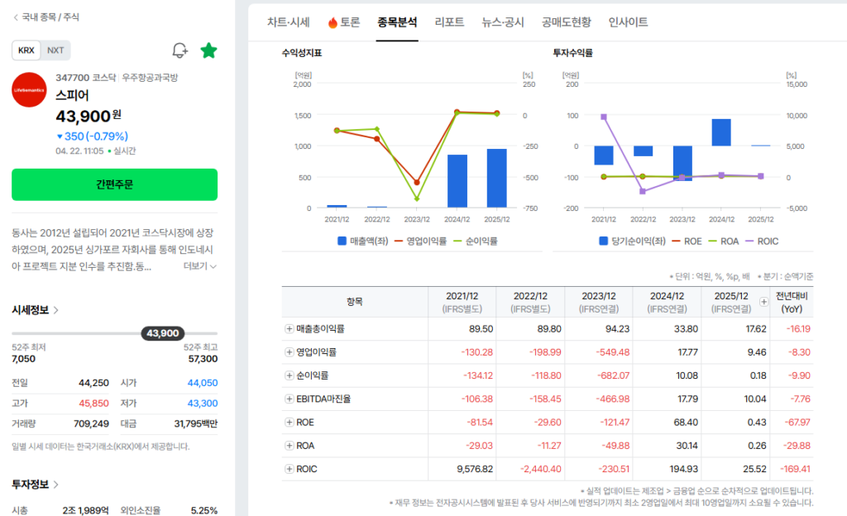
Task: Click the 2025/12 revenue bar
Action: pos(496,178)
